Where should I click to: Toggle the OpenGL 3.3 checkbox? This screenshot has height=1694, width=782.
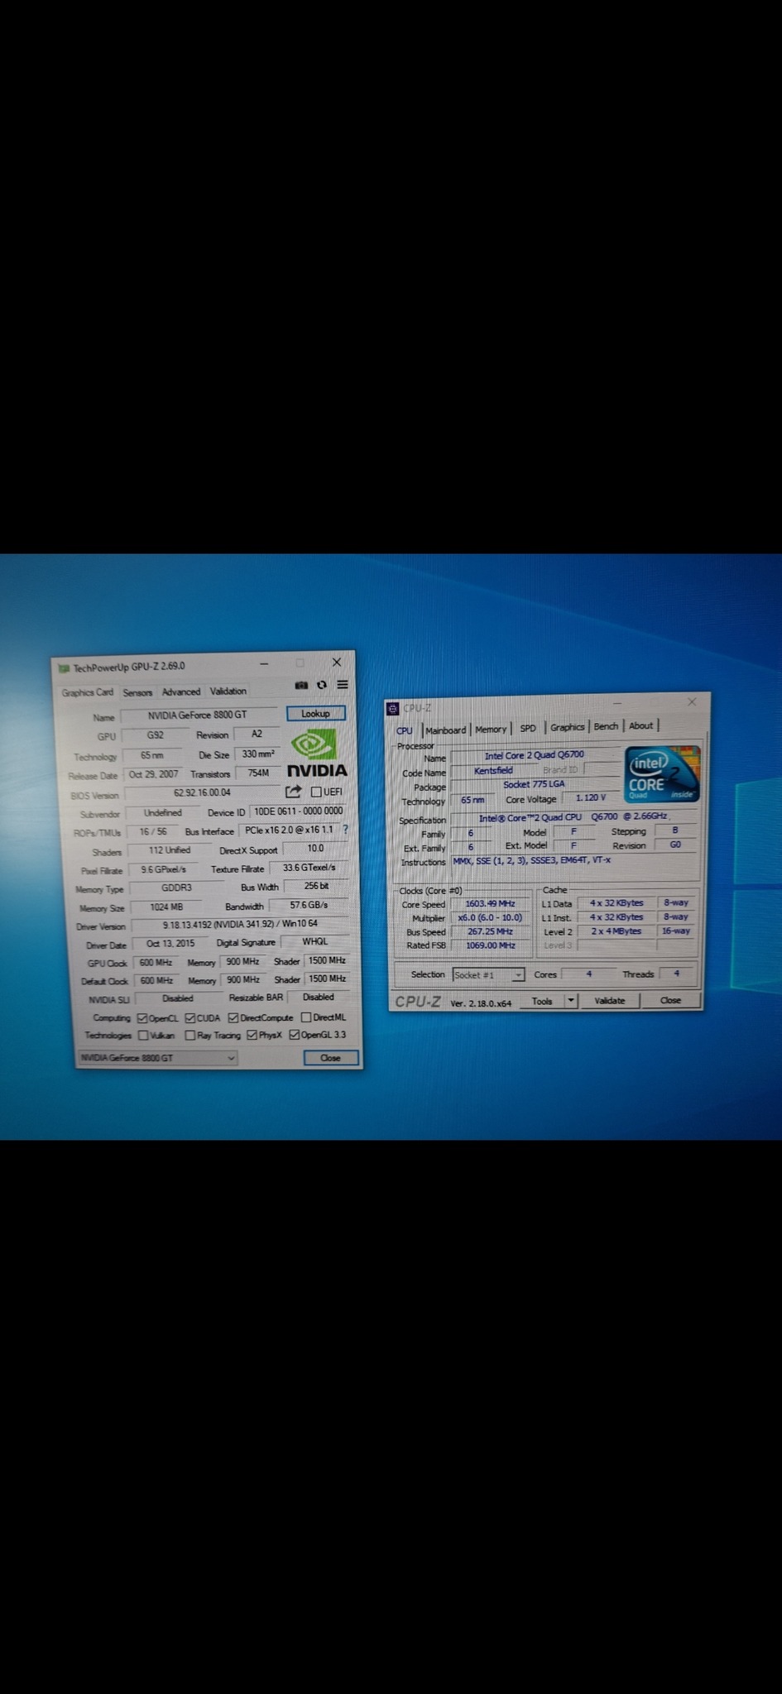tap(294, 1035)
